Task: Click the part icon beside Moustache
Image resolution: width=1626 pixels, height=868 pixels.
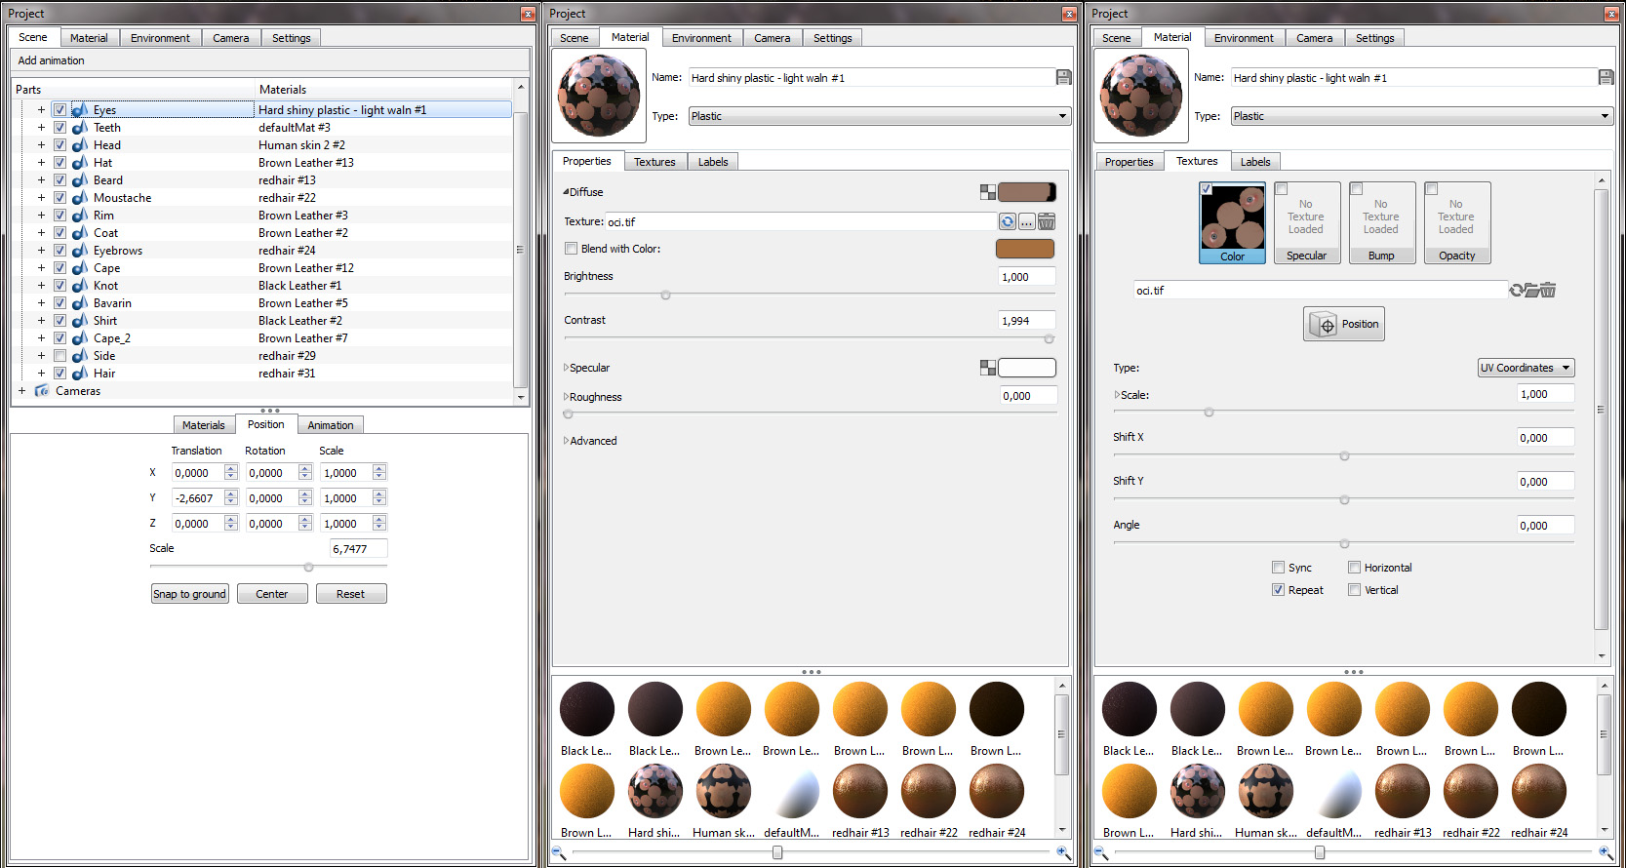Action: tap(80, 198)
